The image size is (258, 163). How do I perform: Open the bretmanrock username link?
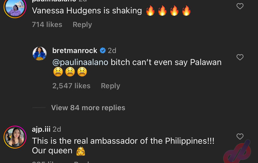click(x=75, y=50)
